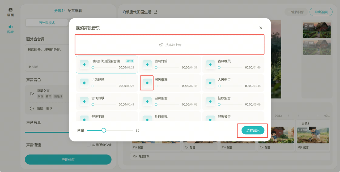
Task: Play the 古风战歌 music preview icon
Action: tap(84, 101)
